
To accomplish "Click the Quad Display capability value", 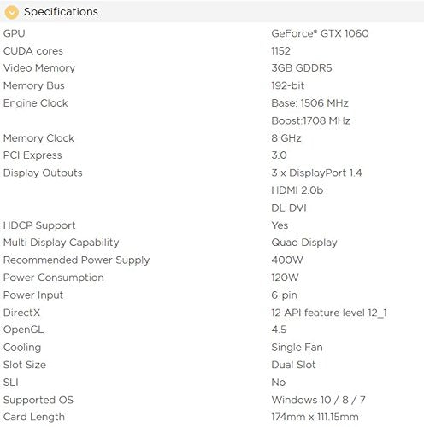I will pos(304,243).
